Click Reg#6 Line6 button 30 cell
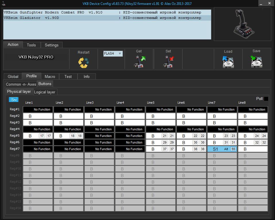The image size is (275, 220). 191,142
